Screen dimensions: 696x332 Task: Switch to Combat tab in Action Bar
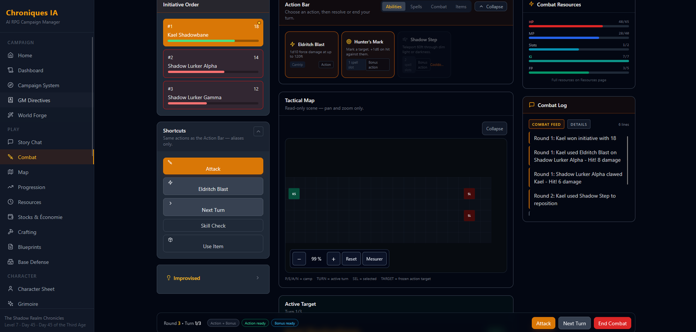click(439, 7)
